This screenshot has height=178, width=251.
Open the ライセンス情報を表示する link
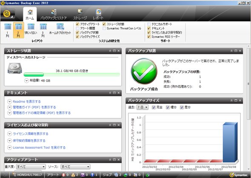pyautogui.click(x=31, y=133)
